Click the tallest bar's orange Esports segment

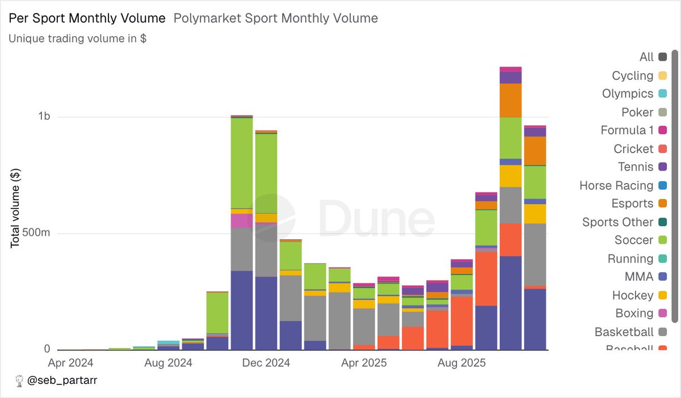(511, 100)
